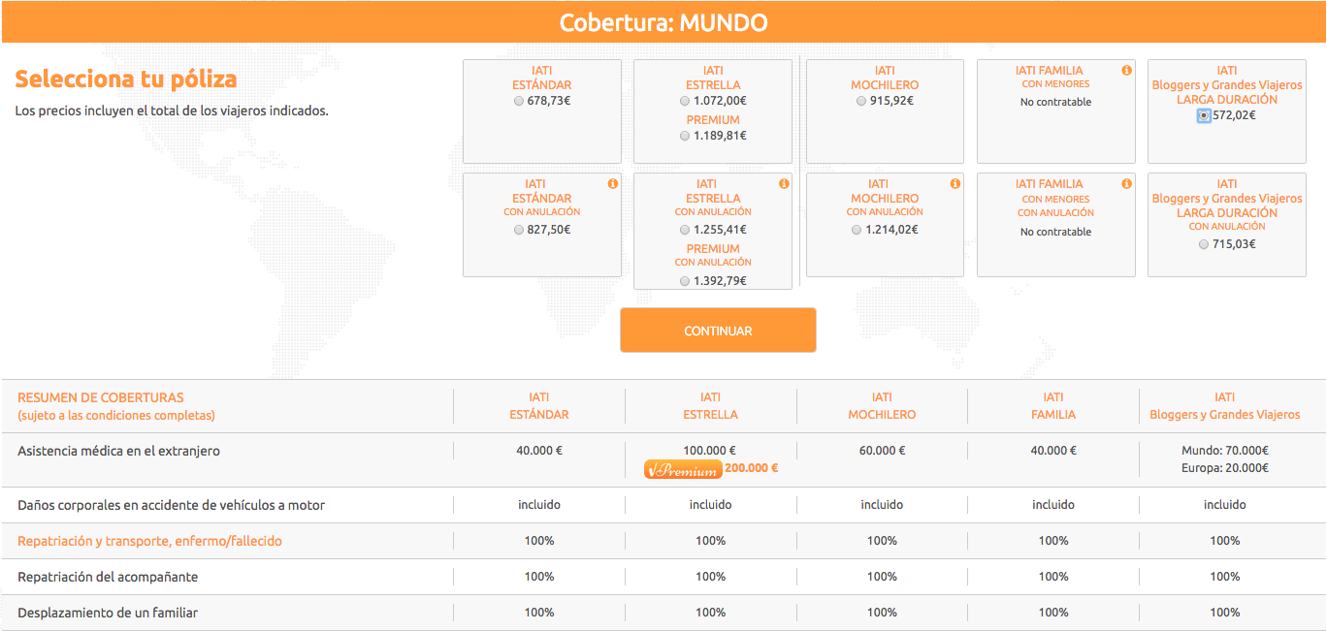Viewport: 1327px width, 631px height.
Task: Select Estrella con anulación 1.255,41€ radio
Action: click(x=686, y=231)
